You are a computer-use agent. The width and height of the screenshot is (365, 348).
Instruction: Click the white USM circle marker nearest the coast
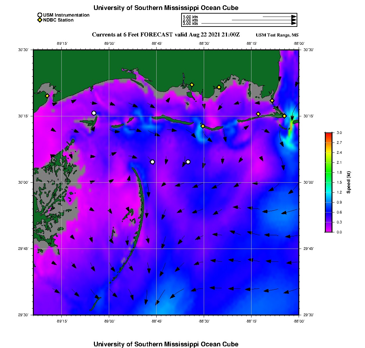point(94,113)
